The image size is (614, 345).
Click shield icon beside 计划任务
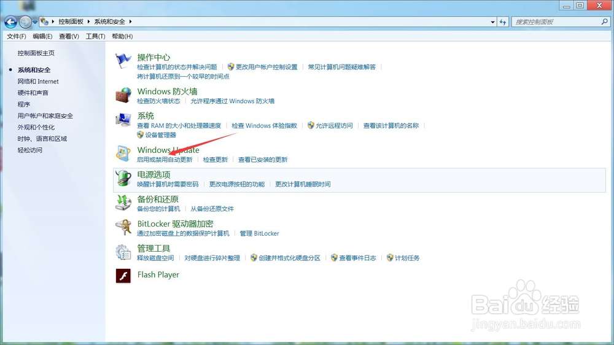(x=390, y=258)
